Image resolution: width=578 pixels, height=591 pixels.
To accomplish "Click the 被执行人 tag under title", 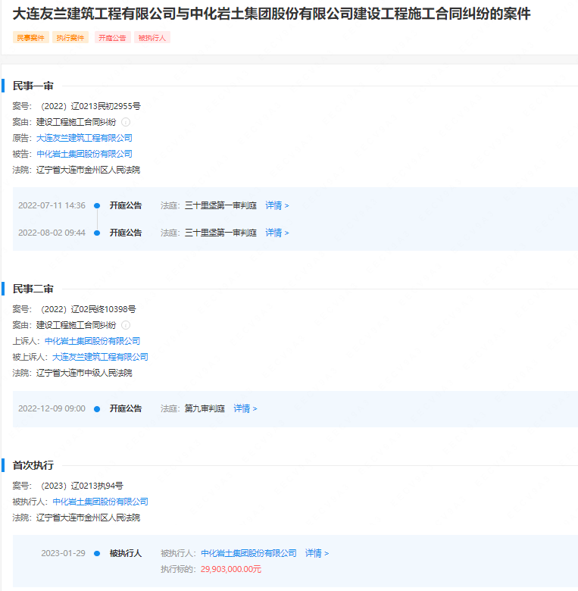I will tap(152, 38).
